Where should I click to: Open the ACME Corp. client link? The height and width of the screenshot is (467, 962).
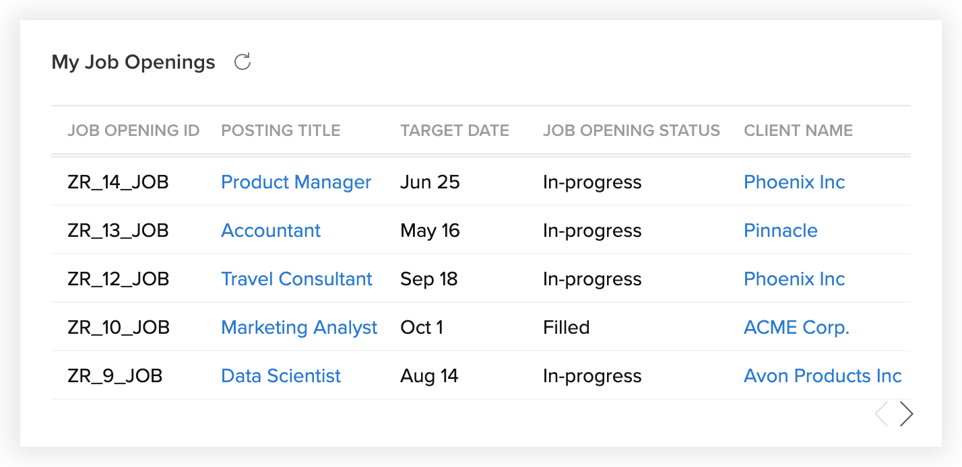tap(796, 328)
